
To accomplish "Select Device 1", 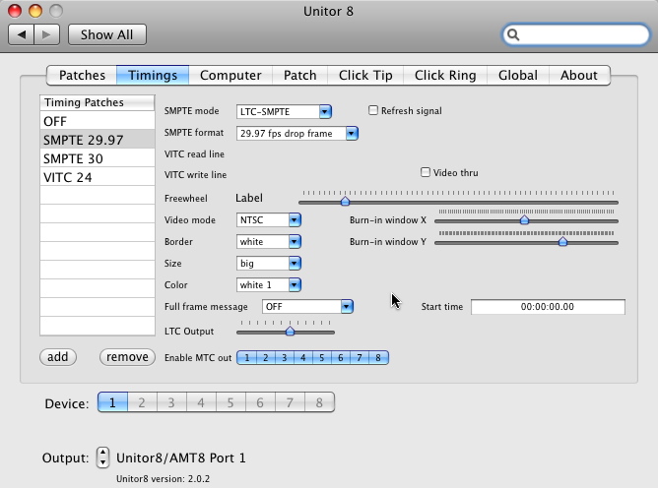I will 112,402.
